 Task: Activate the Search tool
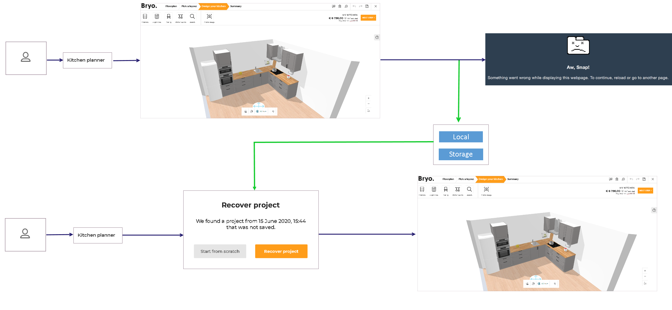(192, 17)
